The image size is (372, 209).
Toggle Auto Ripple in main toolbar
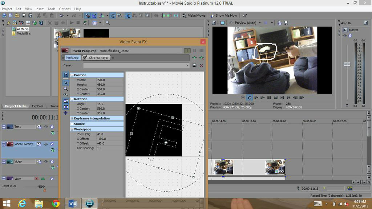point(102,15)
